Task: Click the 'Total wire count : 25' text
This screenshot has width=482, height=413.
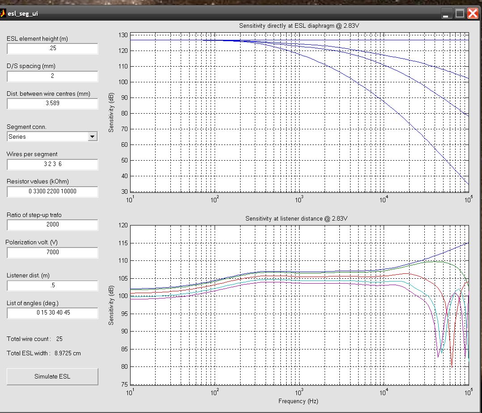Action: coord(34,339)
